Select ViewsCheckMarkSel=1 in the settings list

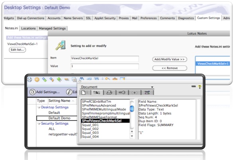tap(213, 64)
